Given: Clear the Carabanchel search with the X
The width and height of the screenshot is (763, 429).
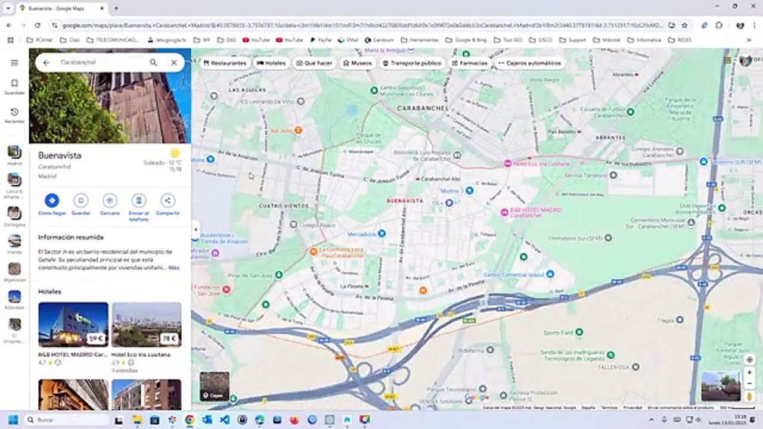Looking at the screenshot, I should point(173,63).
